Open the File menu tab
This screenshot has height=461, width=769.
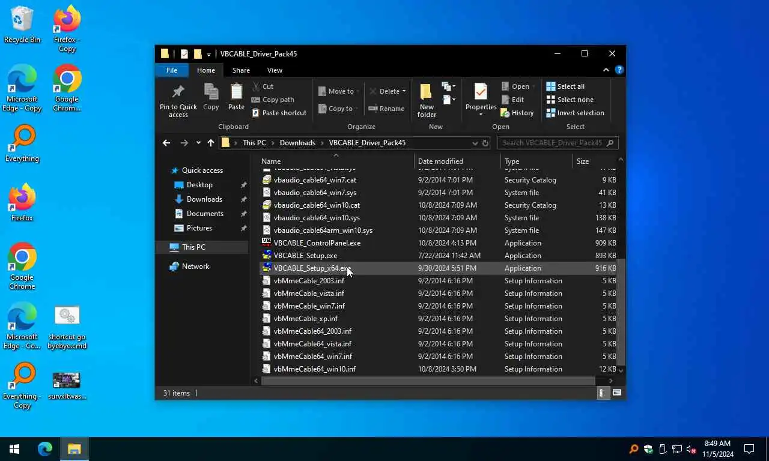(172, 70)
